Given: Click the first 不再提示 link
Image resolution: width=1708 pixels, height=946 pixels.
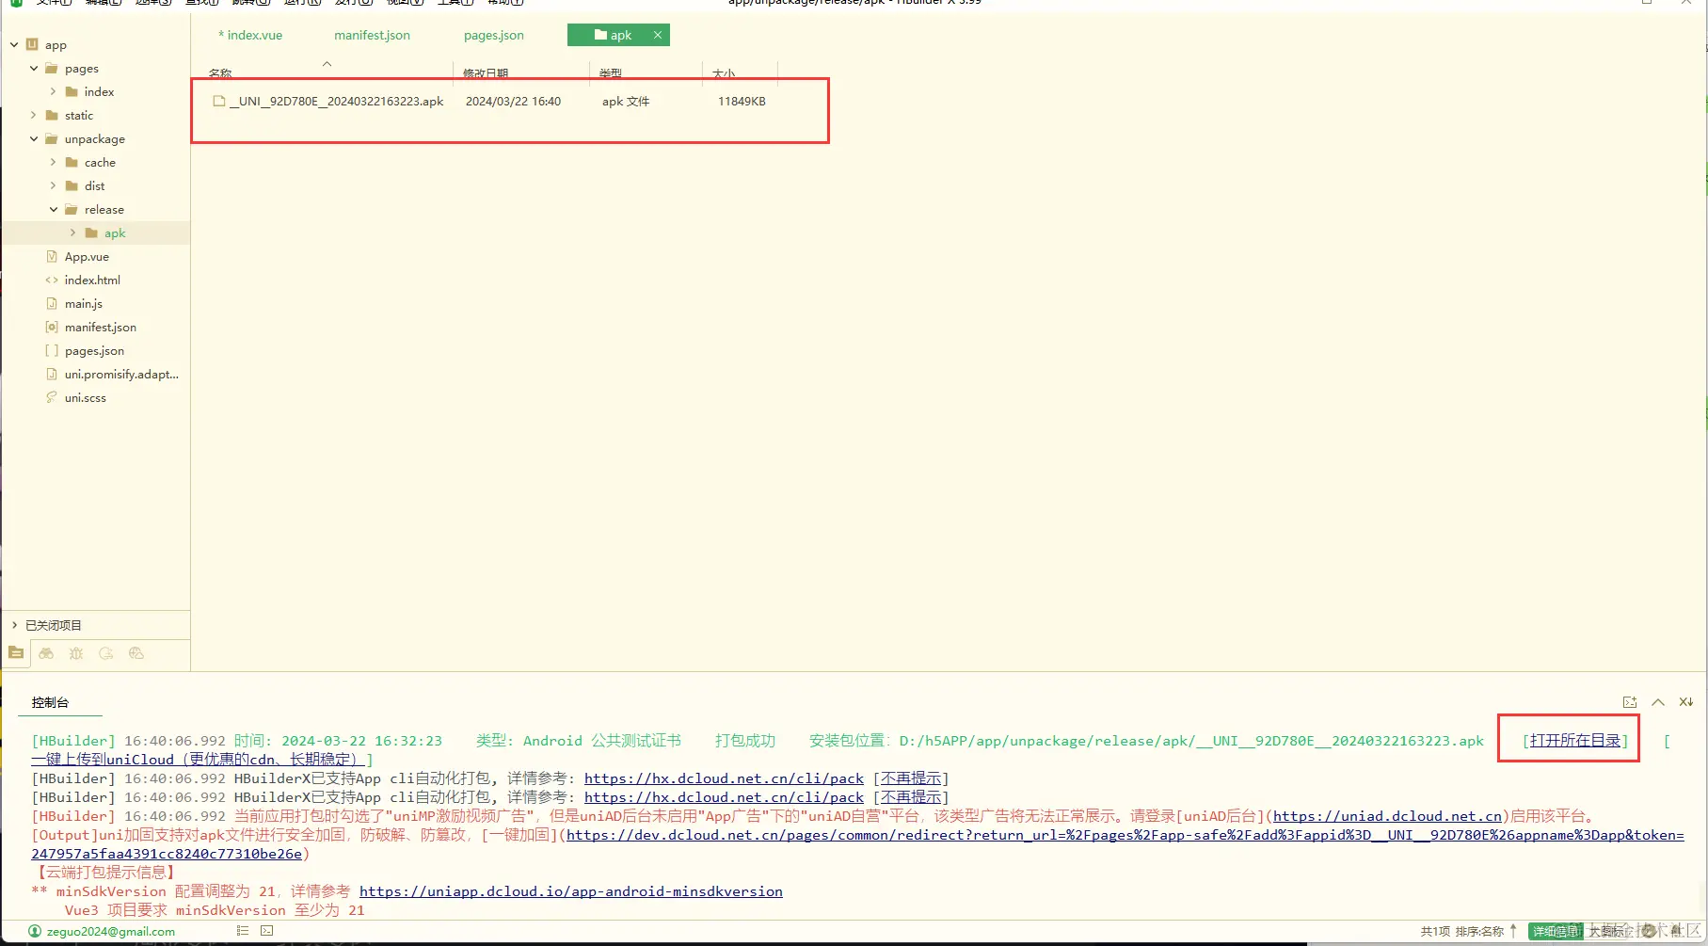Looking at the screenshot, I should pos(911,778).
